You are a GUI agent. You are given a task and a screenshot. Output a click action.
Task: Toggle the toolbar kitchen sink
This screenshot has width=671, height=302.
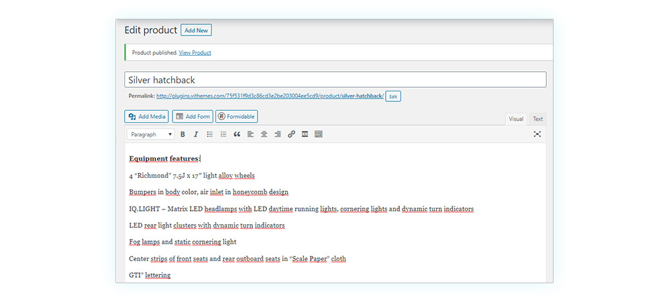pos(318,134)
